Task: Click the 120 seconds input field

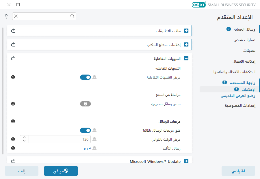Action: 60,139
